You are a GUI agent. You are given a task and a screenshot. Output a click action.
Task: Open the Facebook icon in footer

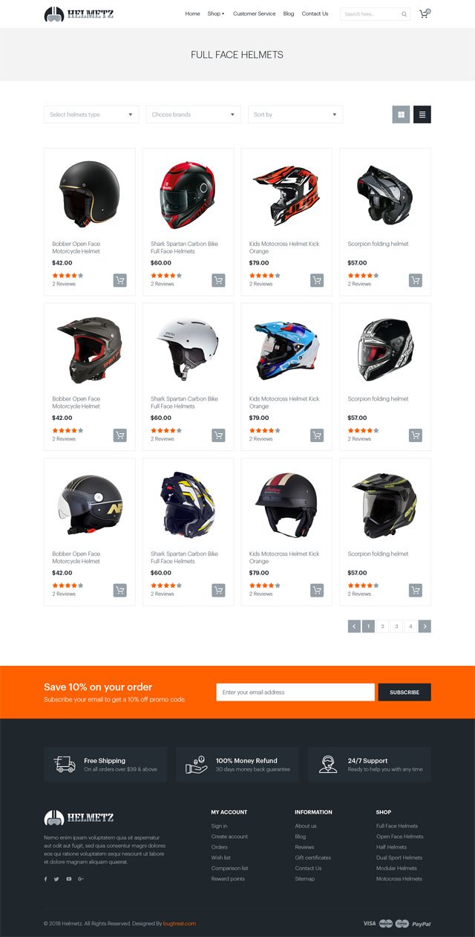point(45,879)
